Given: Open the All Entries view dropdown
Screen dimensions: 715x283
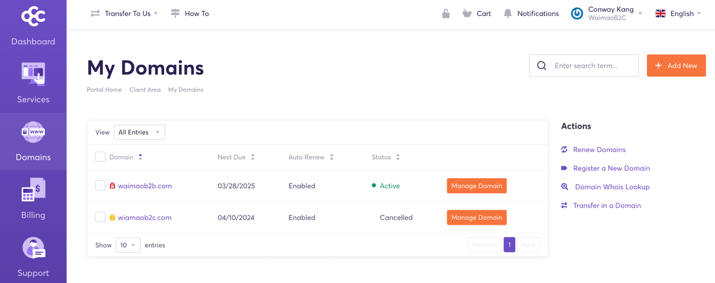Looking at the screenshot, I should pos(139,133).
